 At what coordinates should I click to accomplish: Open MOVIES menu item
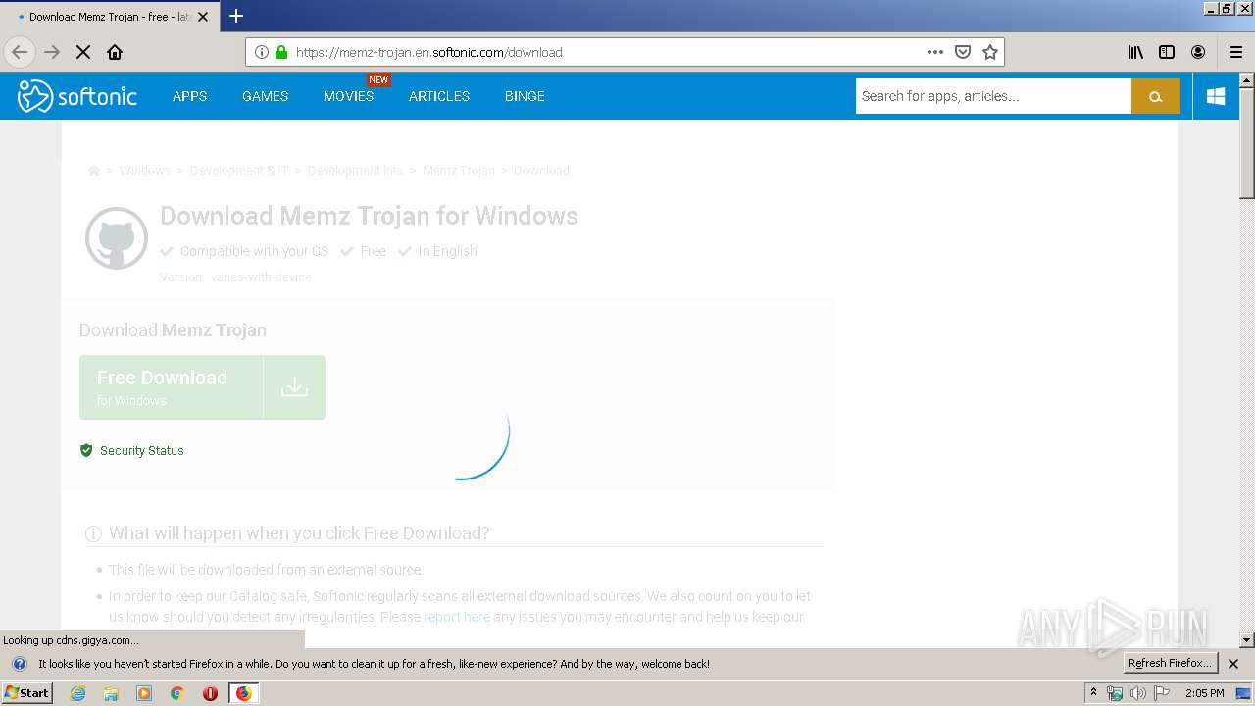[349, 96]
